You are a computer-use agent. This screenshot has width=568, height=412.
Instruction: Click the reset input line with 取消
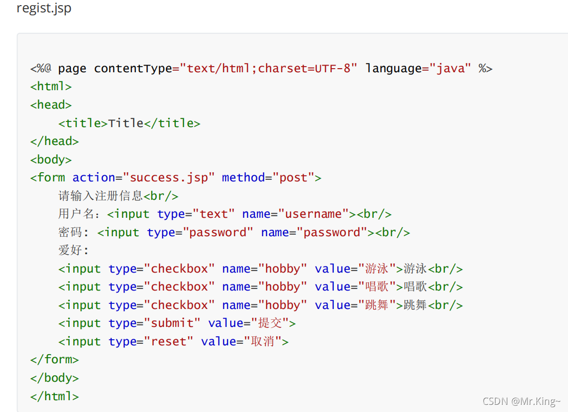pyautogui.click(x=173, y=341)
